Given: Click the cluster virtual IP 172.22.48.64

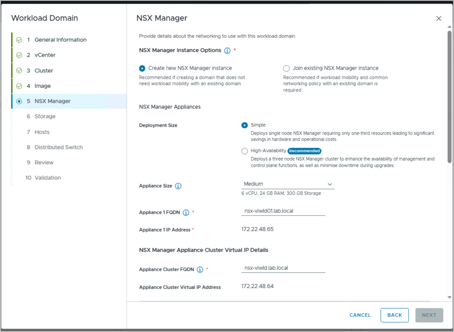Looking at the screenshot, I should click(257, 286).
